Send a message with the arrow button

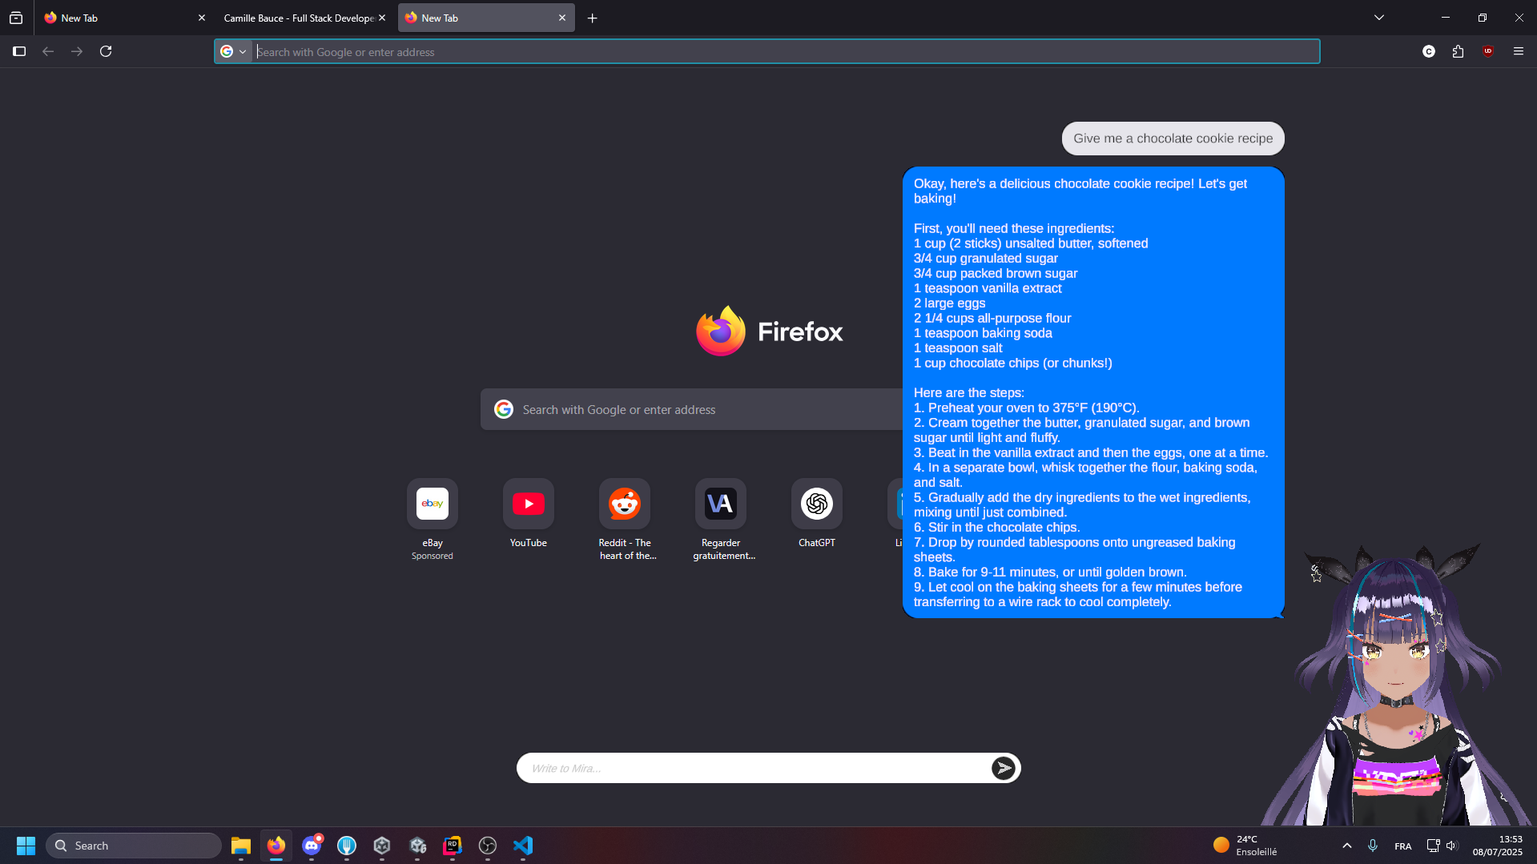[1003, 767]
